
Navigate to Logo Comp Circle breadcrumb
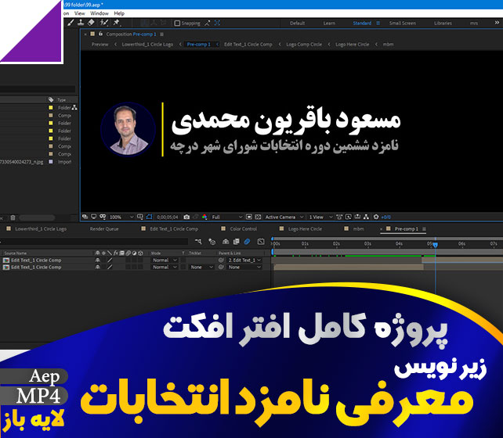pos(304,45)
